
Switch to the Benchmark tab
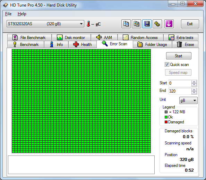click(x=26, y=45)
